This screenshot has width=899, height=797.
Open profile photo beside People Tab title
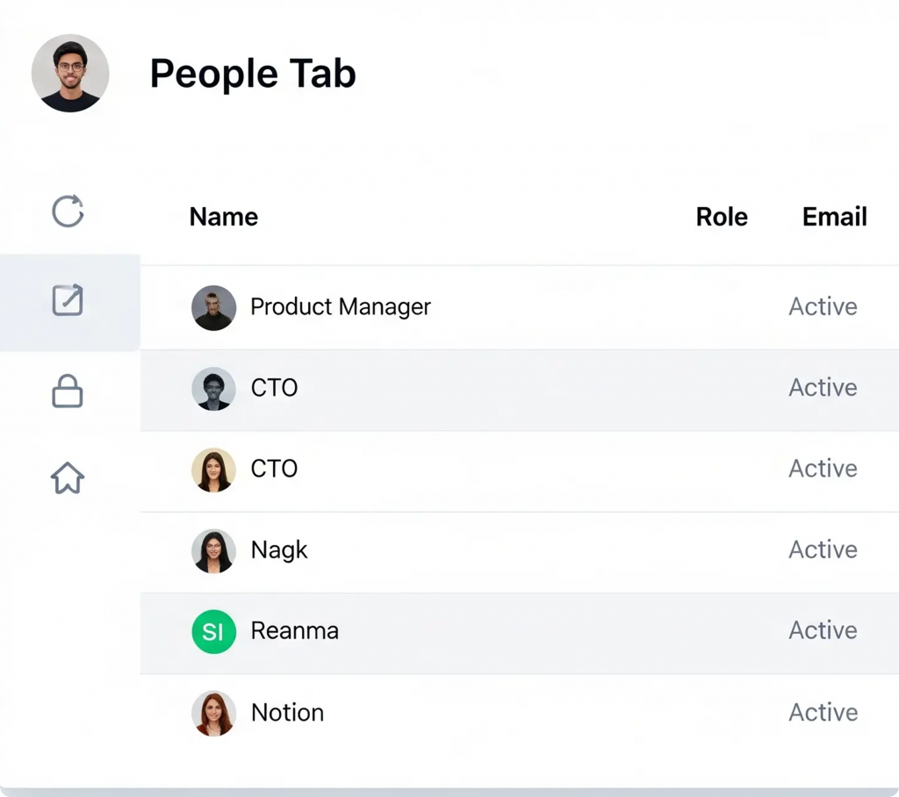click(70, 74)
